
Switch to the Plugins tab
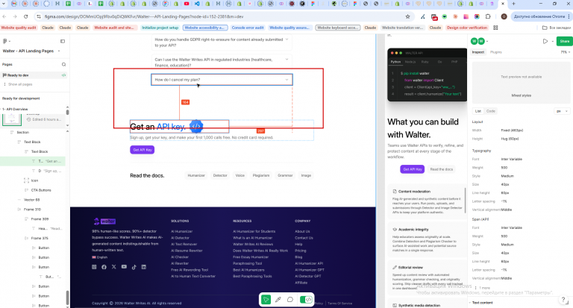coord(496,52)
